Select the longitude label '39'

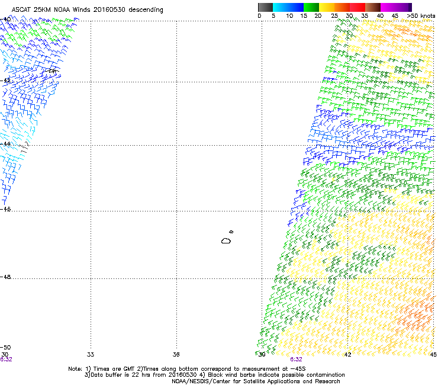point(262,355)
